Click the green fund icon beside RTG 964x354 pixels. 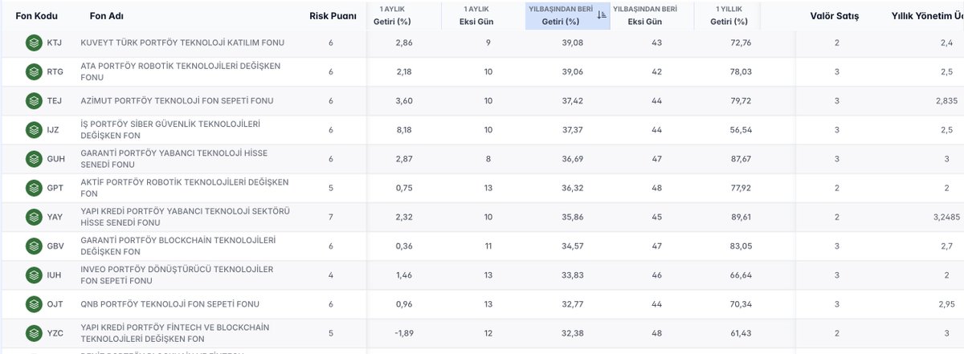[33, 71]
